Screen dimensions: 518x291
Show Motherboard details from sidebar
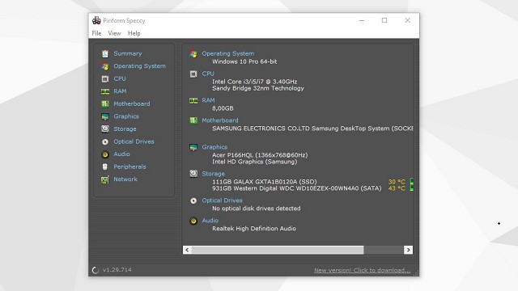[131, 103]
